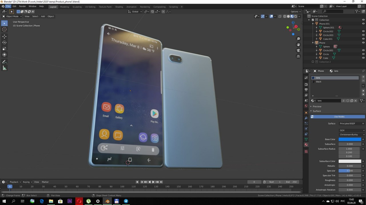The width and height of the screenshot is (366, 205).
Task: Click the Subsurface Color white swatch
Action: [x=350, y=161]
